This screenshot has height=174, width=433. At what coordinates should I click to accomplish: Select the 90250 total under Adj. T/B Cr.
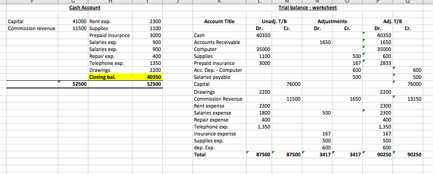408,155
